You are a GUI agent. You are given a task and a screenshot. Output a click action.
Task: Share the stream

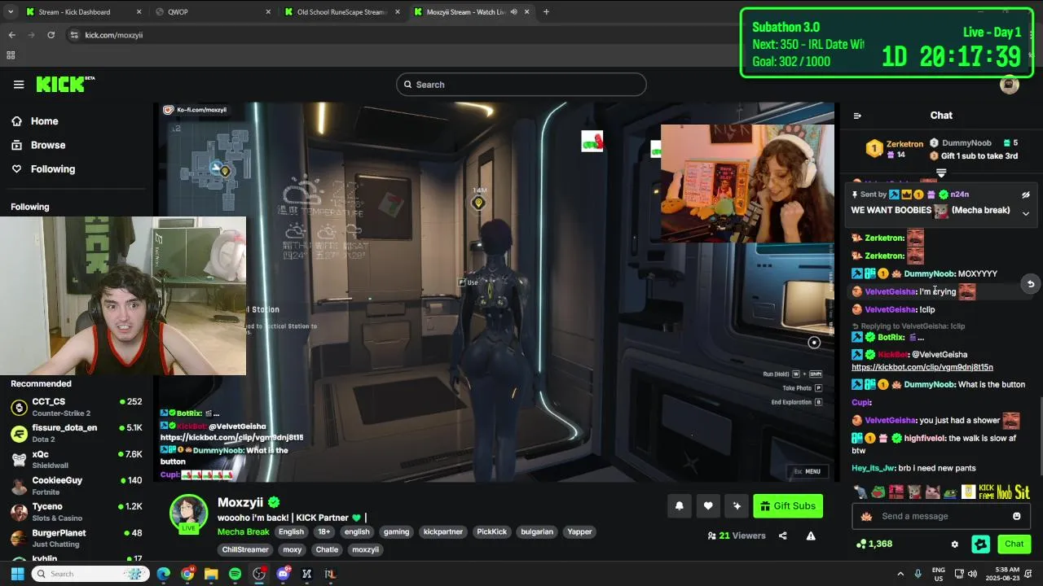point(782,536)
